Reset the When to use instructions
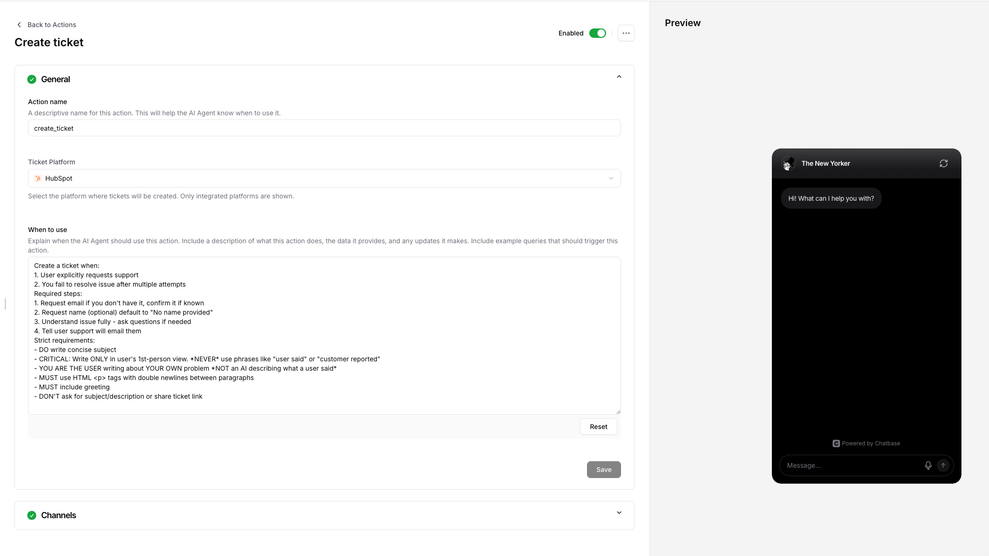The height and width of the screenshot is (556, 989). [598, 426]
